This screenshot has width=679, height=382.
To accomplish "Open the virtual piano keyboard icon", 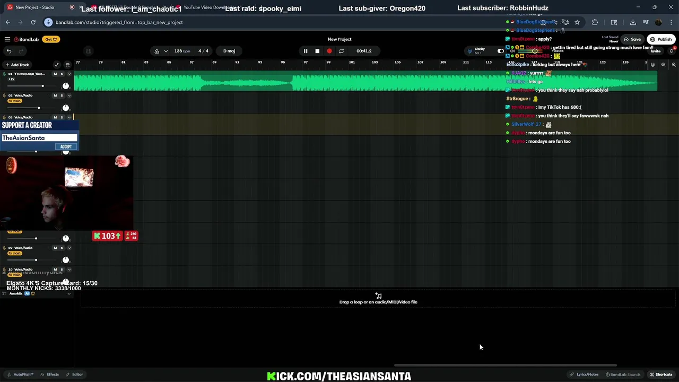I will pyautogui.click(x=89, y=51).
